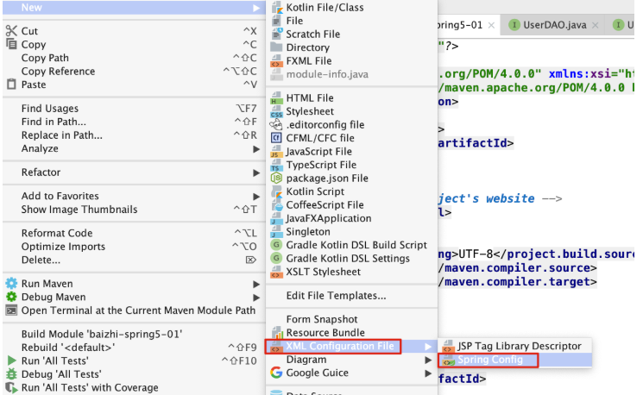The width and height of the screenshot is (643, 395).
Task: Click the Stylesheet CSS icon
Action: pos(277,111)
